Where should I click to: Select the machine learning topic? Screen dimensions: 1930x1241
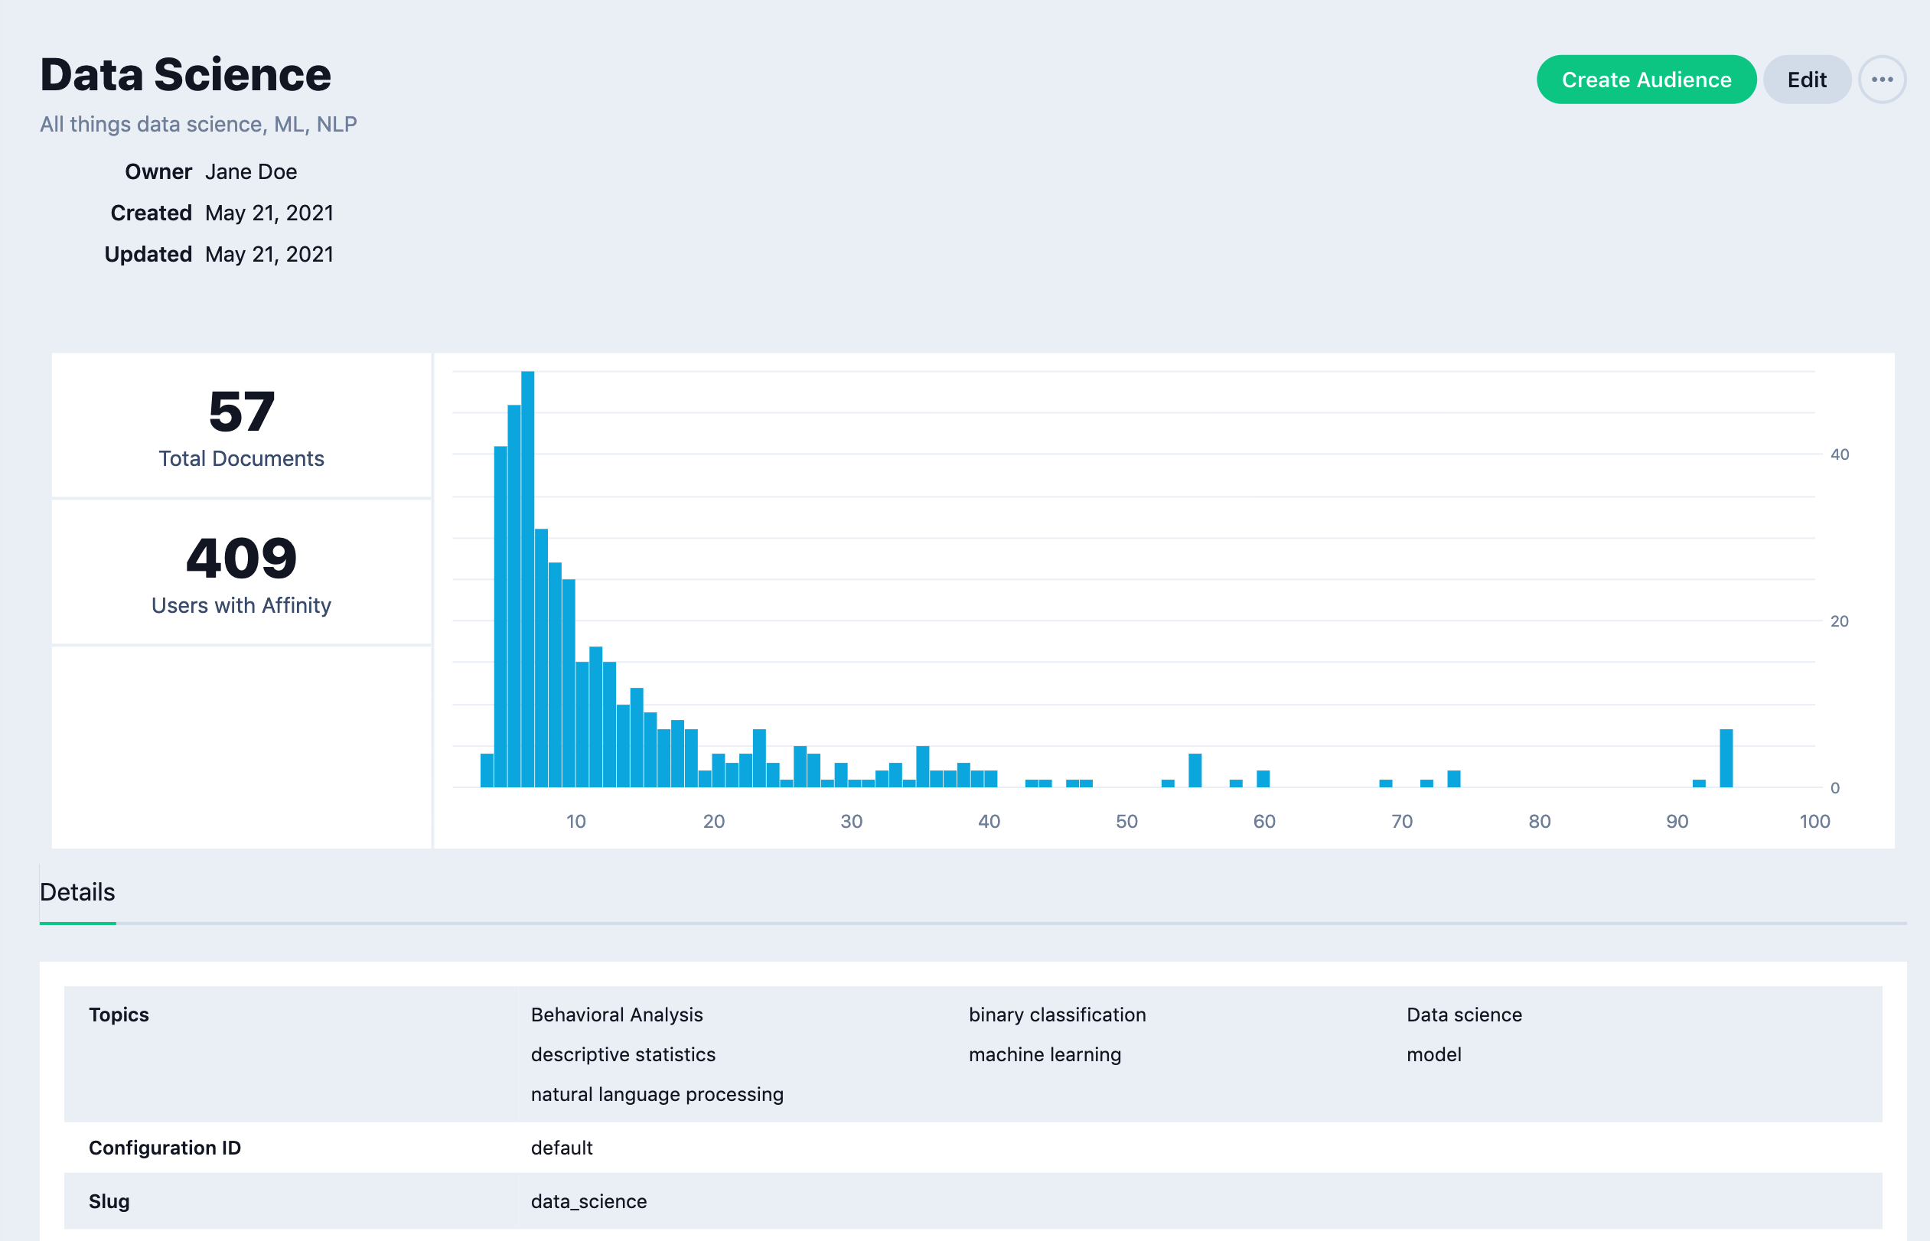pos(1045,1054)
